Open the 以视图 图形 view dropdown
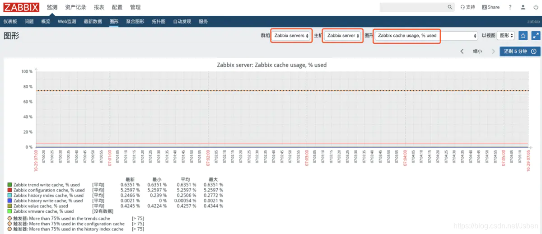 tap(506, 36)
